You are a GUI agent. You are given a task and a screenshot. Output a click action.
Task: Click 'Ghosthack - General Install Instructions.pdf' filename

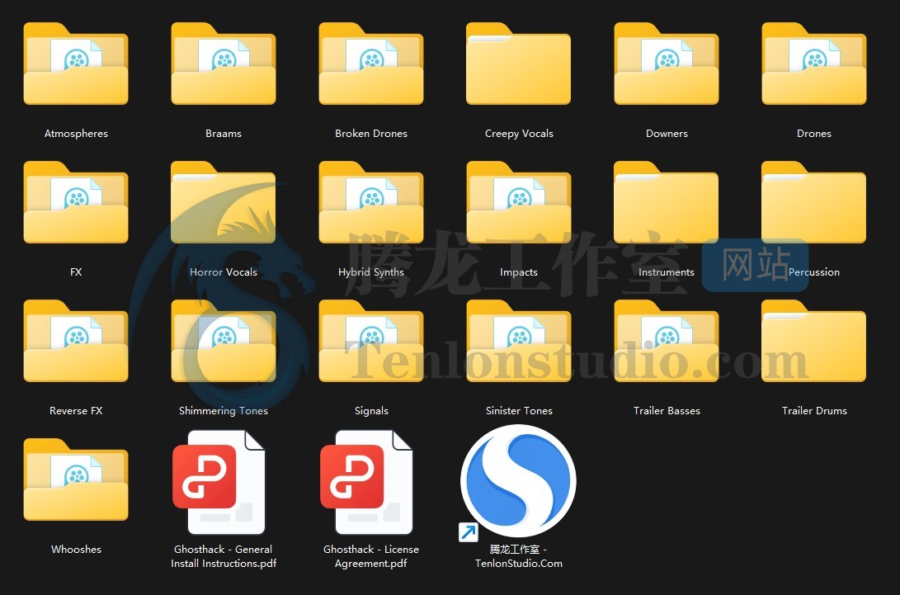[224, 556]
